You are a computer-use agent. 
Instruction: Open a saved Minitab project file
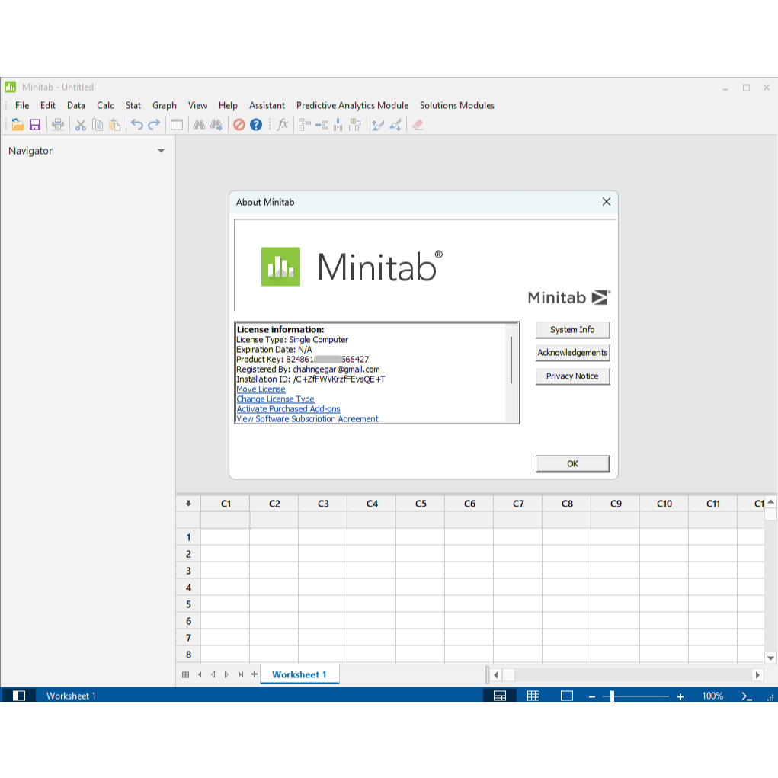point(17,125)
